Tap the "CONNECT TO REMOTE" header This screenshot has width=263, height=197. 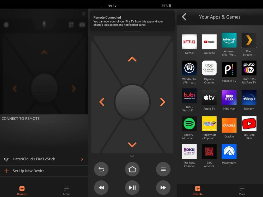click(x=21, y=118)
